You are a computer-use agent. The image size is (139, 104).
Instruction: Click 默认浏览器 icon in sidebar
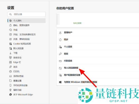pyautogui.click(x=11, y=48)
